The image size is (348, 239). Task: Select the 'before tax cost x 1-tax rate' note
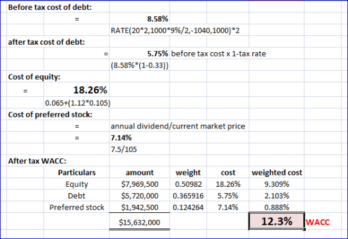[218, 53]
